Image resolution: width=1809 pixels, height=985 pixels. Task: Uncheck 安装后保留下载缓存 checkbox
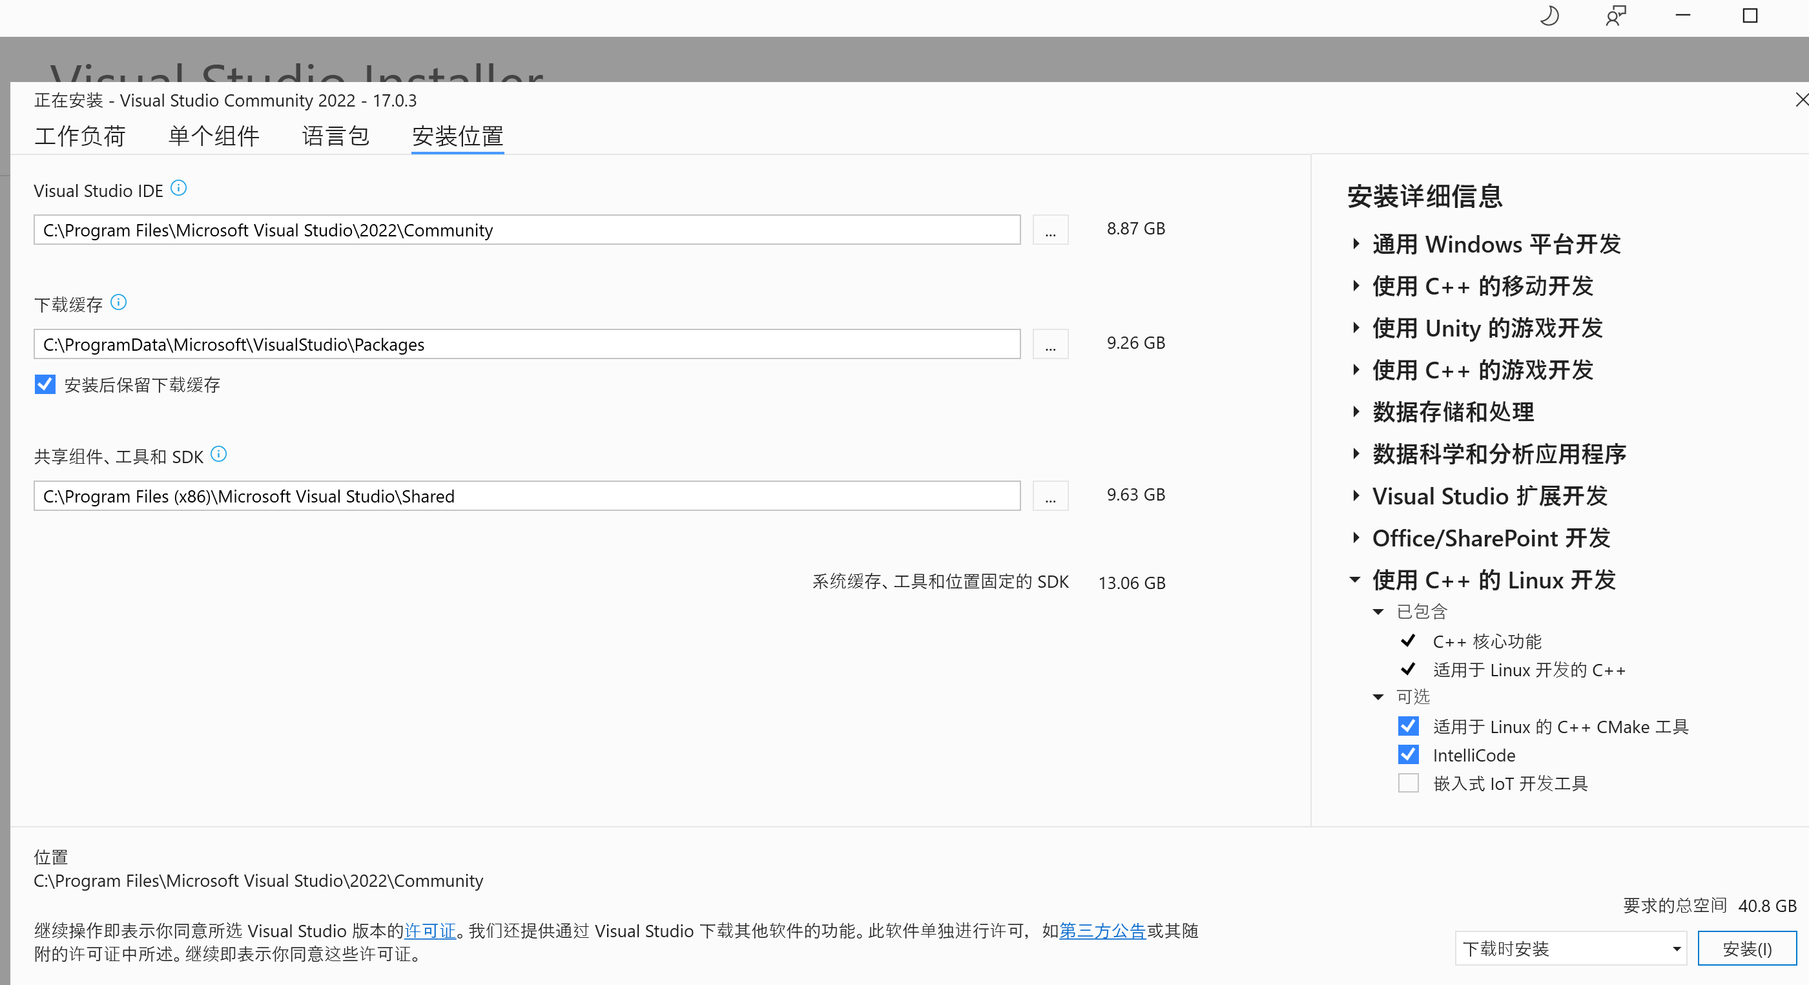(x=45, y=384)
